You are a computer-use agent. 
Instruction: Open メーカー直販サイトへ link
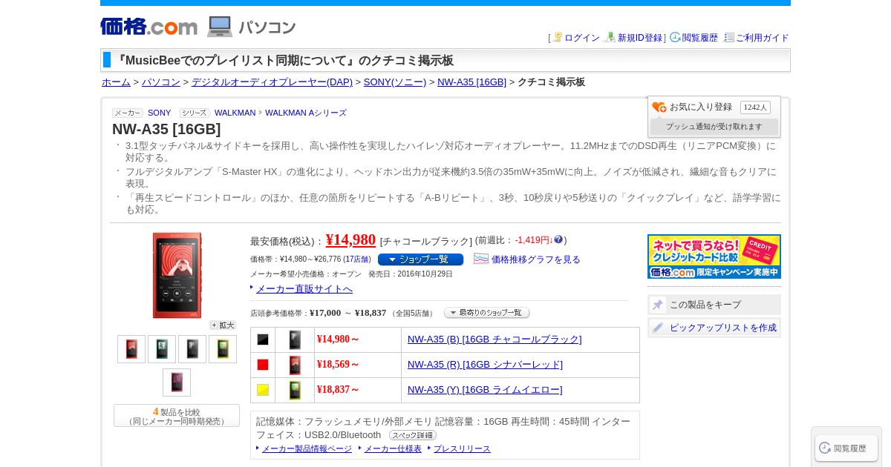click(x=304, y=289)
